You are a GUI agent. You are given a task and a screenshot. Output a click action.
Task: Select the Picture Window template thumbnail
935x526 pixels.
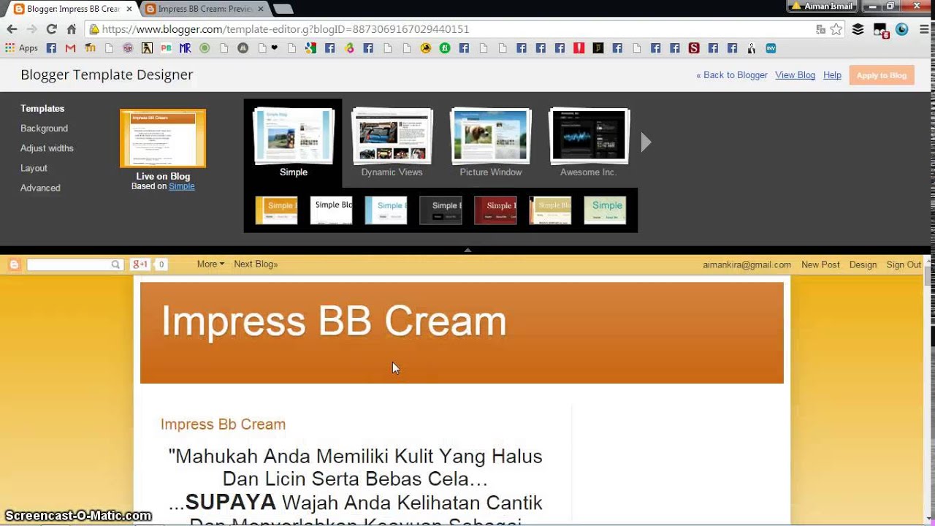pos(491,136)
